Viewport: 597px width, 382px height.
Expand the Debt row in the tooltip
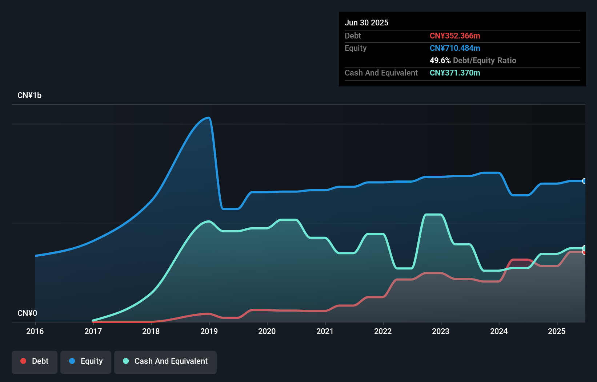(353, 36)
